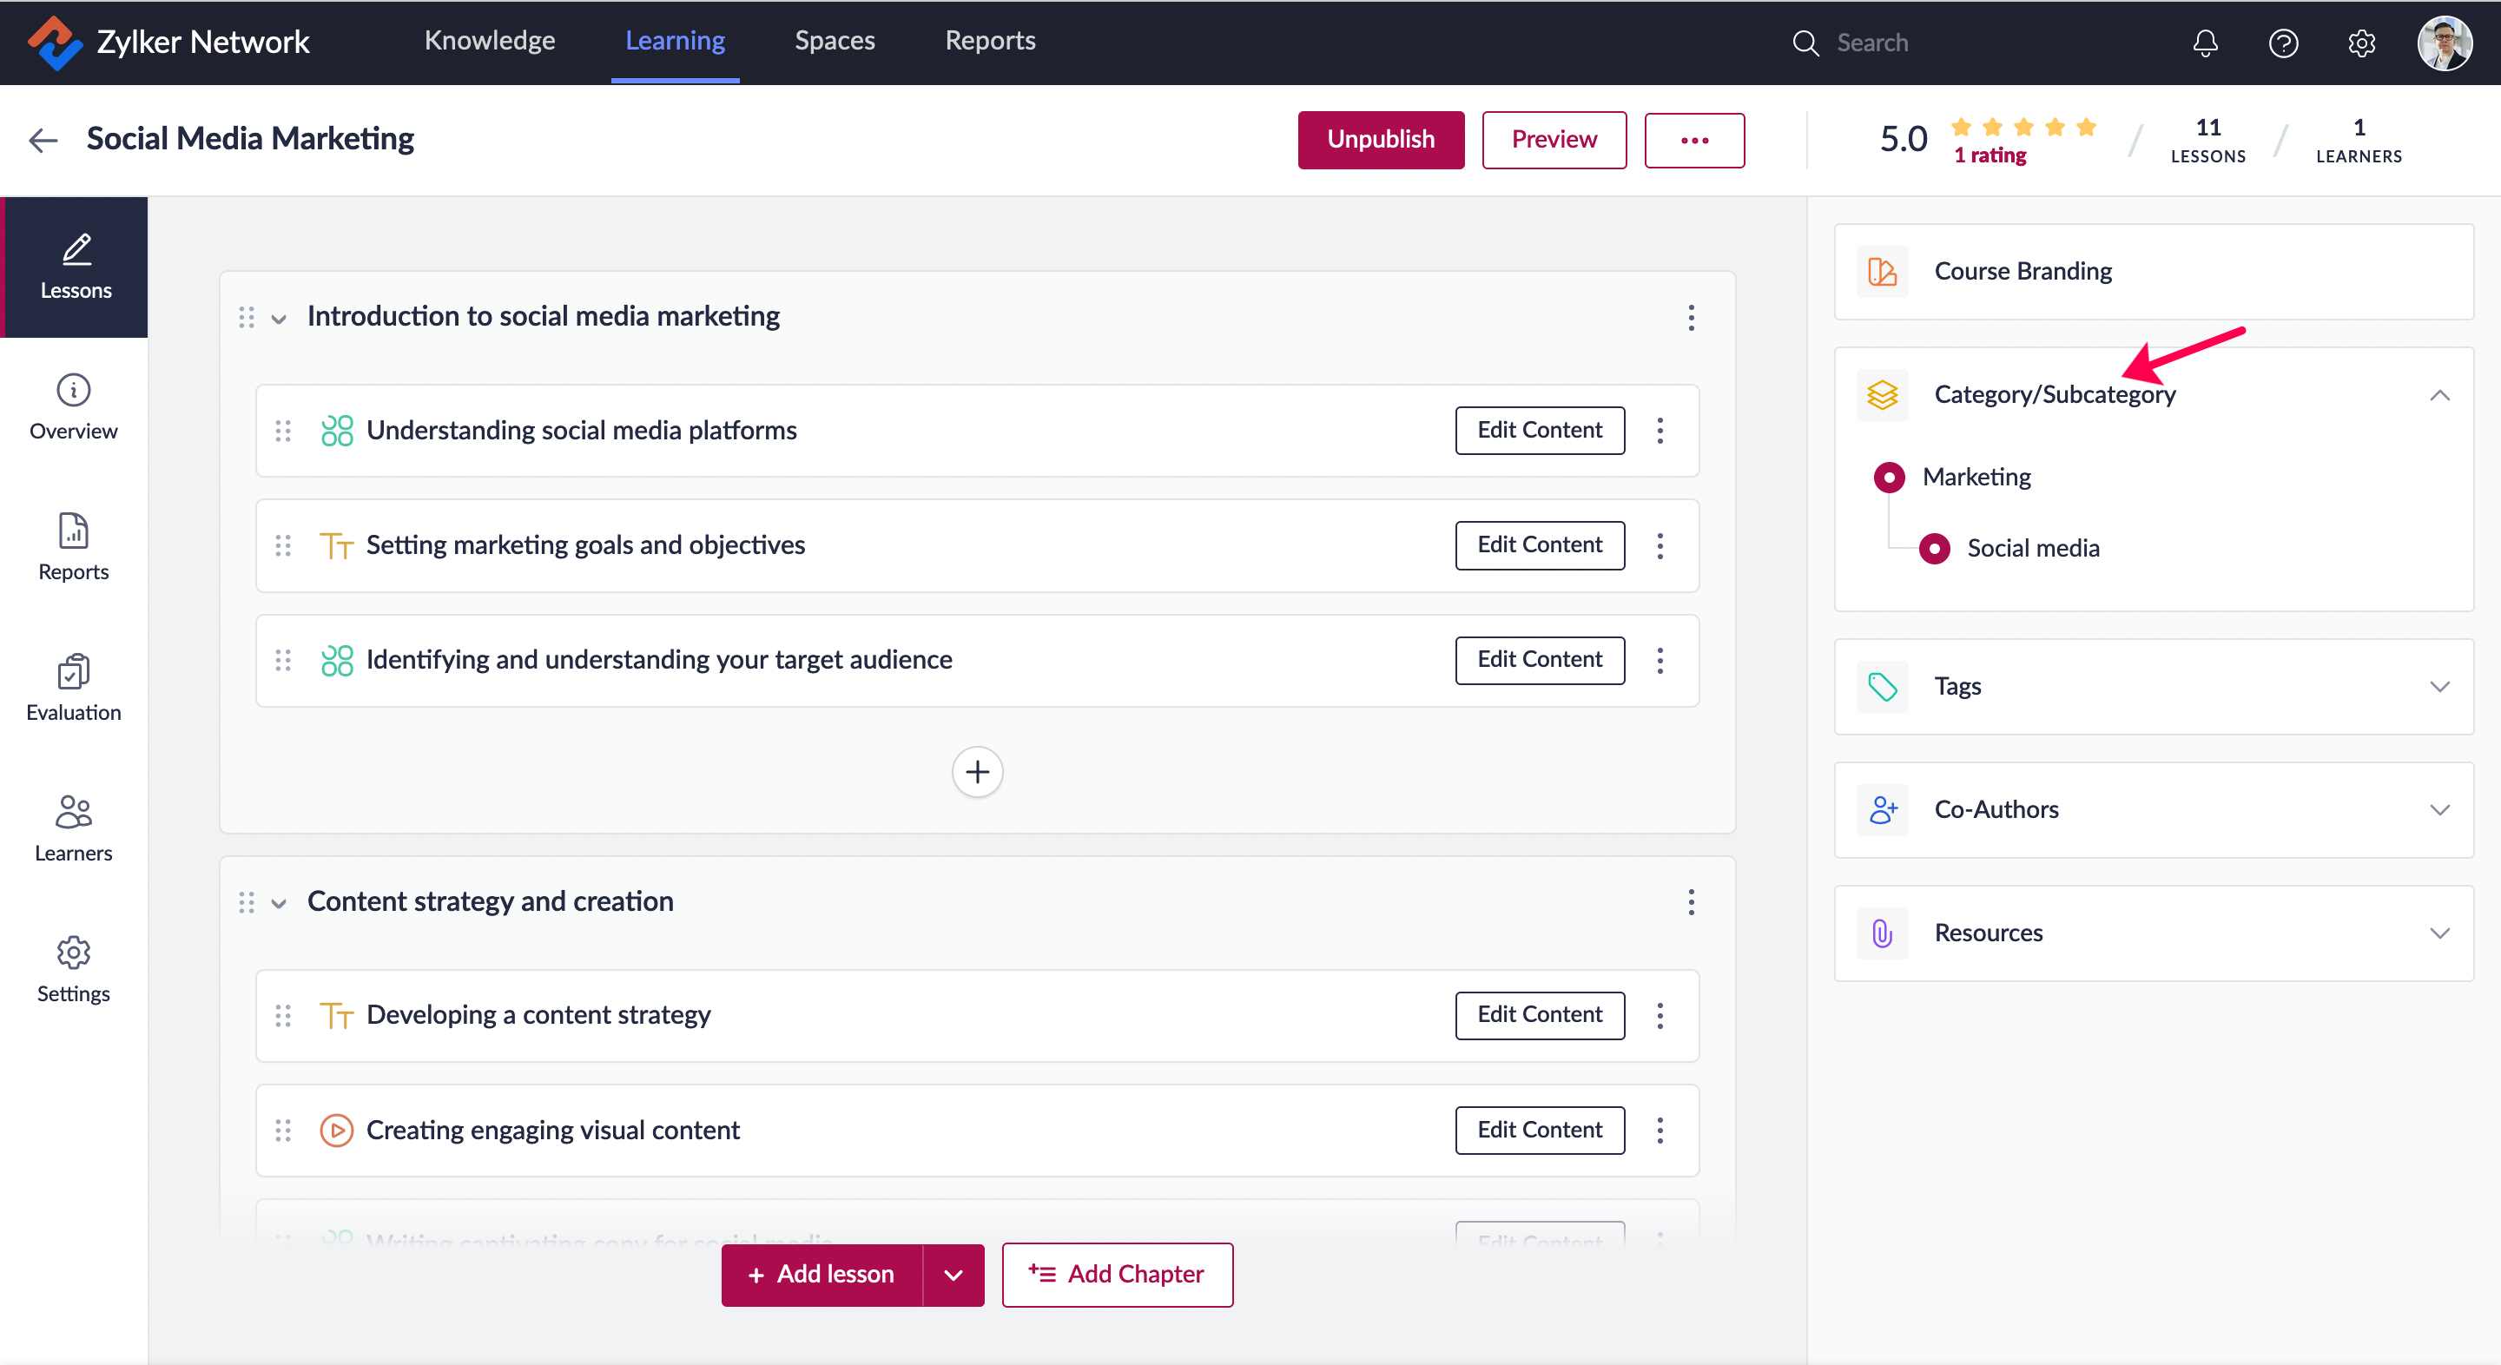This screenshot has height=1365, width=2501.
Task: Select the Marketing category radio button
Action: tap(1889, 477)
